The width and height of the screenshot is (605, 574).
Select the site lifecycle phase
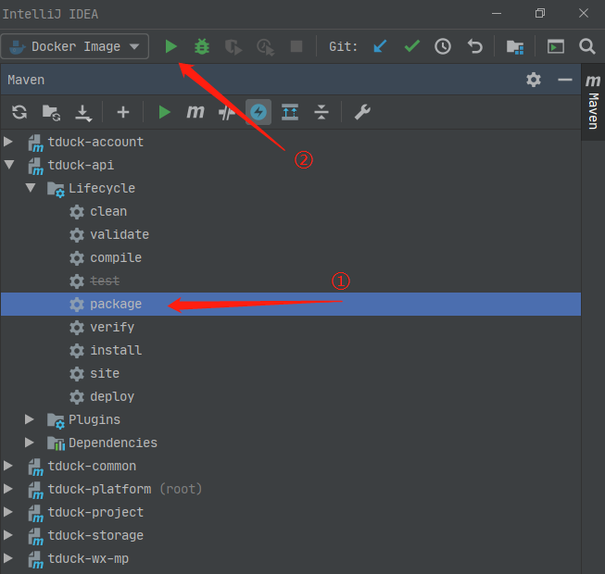pos(105,373)
